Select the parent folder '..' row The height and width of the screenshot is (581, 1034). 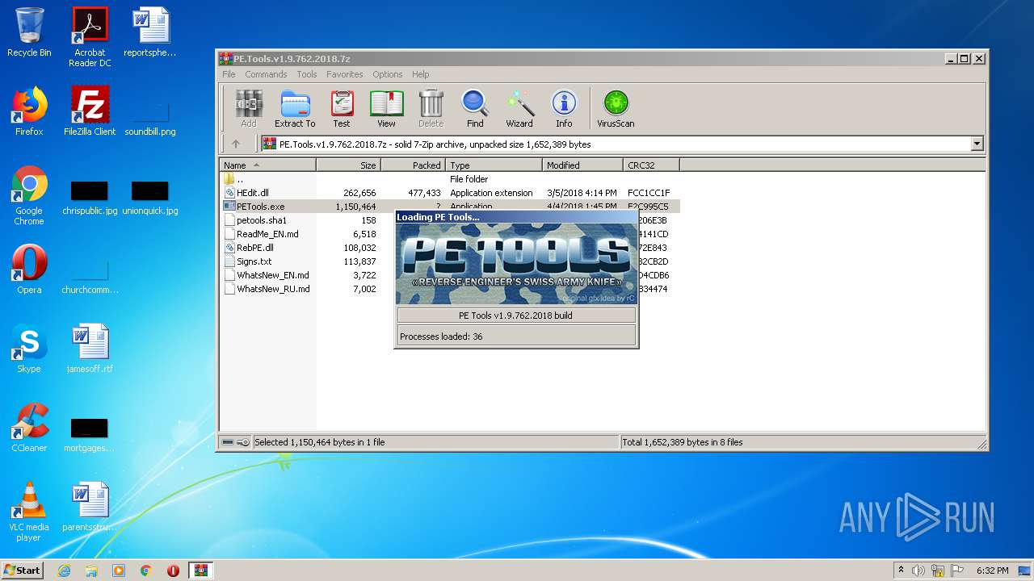(449, 179)
